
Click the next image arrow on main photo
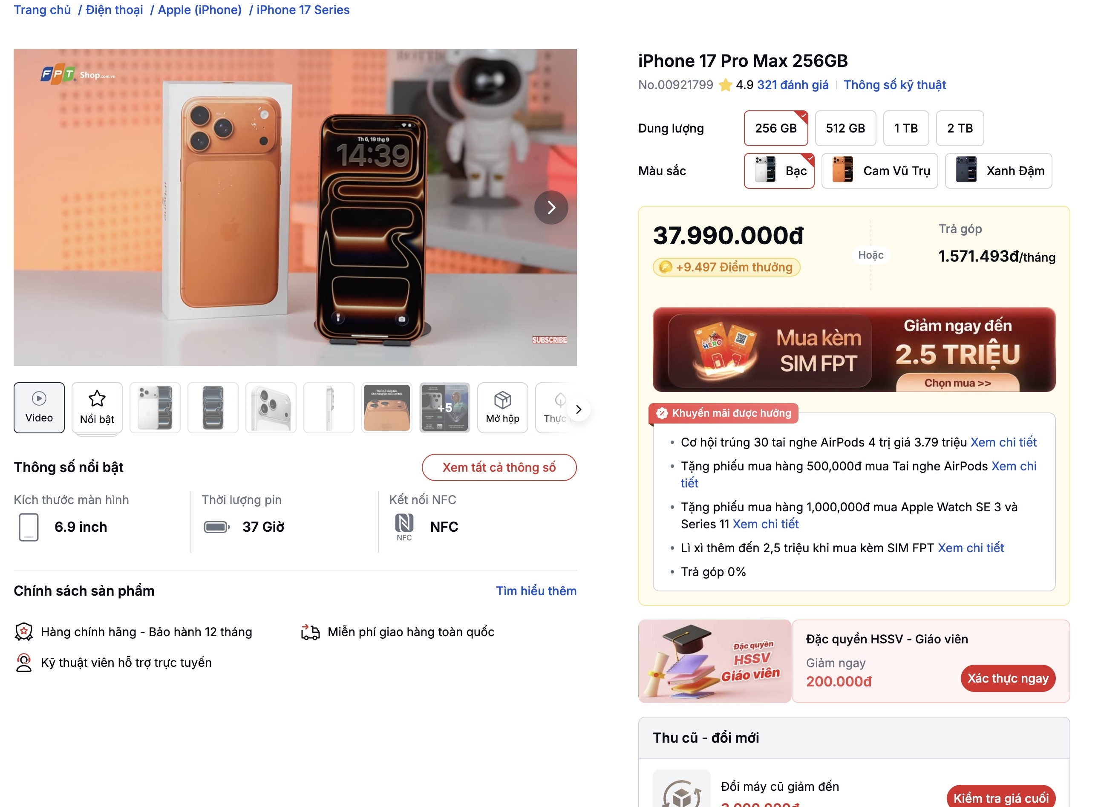(x=551, y=208)
